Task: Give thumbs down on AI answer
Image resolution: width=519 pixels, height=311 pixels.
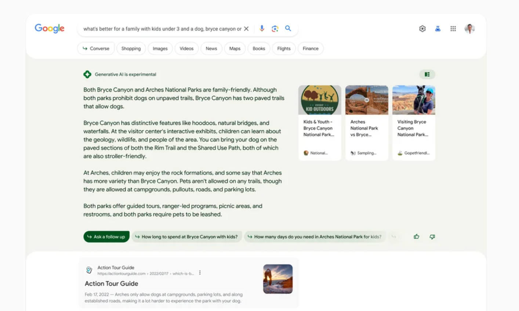Action: (x=432, y=237)
